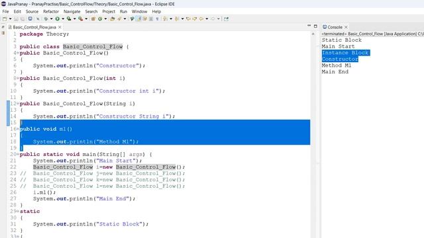
Task: Click the "i.m1();" statement on line 26
Action: point(44,192)
